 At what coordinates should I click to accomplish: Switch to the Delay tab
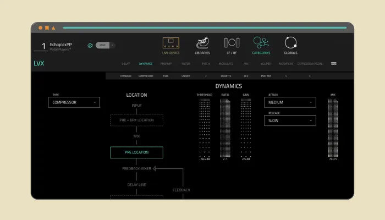pos(126,64)
